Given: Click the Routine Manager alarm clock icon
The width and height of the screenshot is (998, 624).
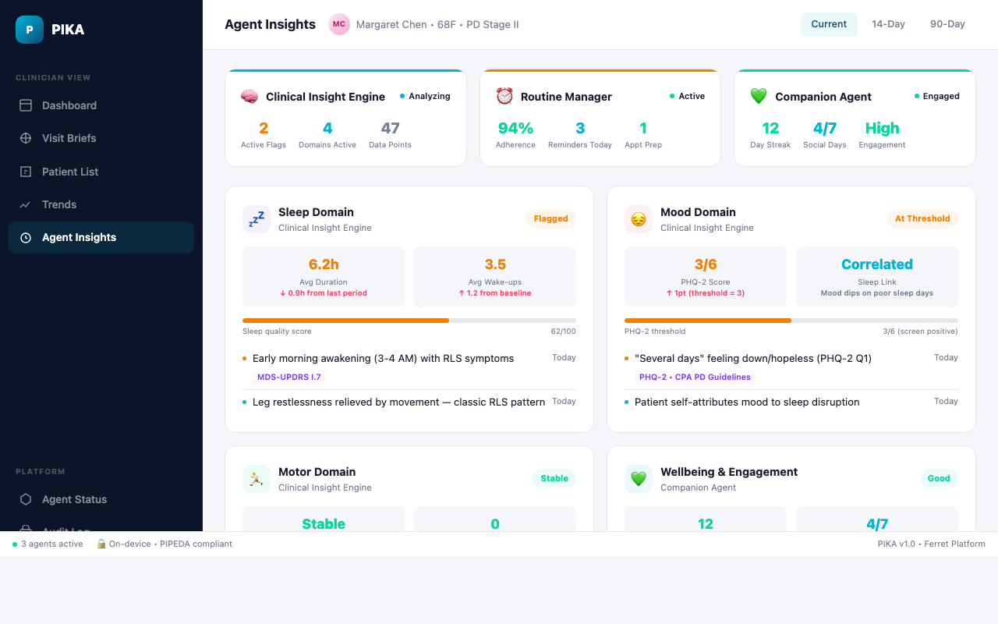Looking at the screenshot, I should click(504, 96).
